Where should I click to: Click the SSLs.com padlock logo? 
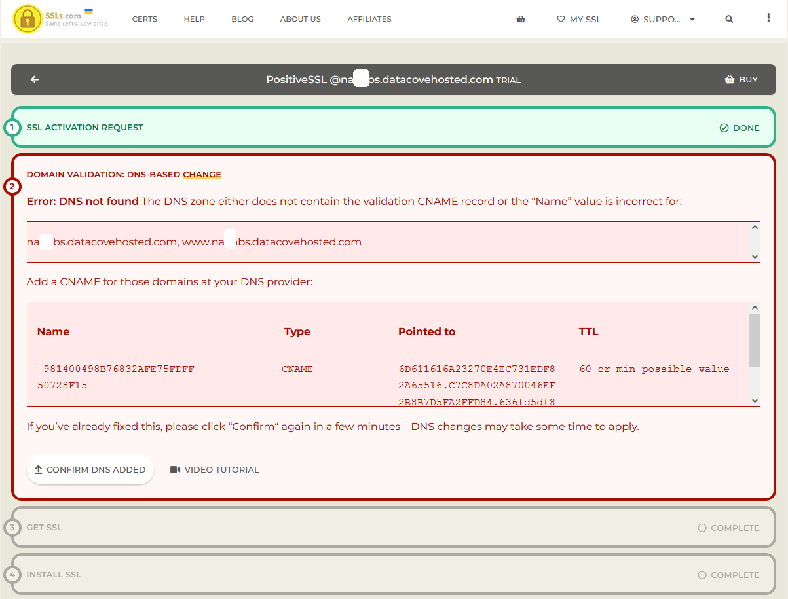pos(28,19)
